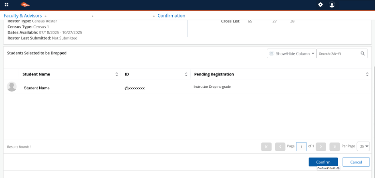
Task: Open the Show/Hide Column dropdown
Action: (291, 53)
